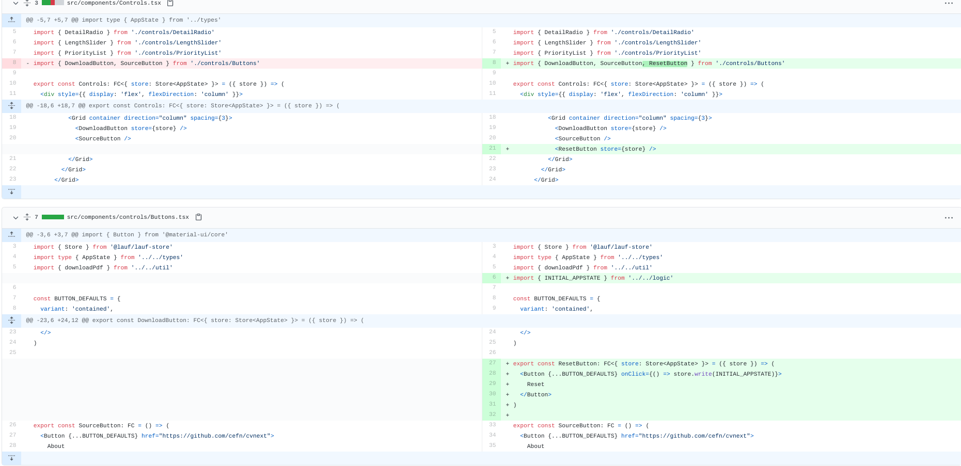Expand hidden lines between Controls.tsx hunks
This screenshot has width=961, height=466.
pyautogui.click(x=11, y=105)
